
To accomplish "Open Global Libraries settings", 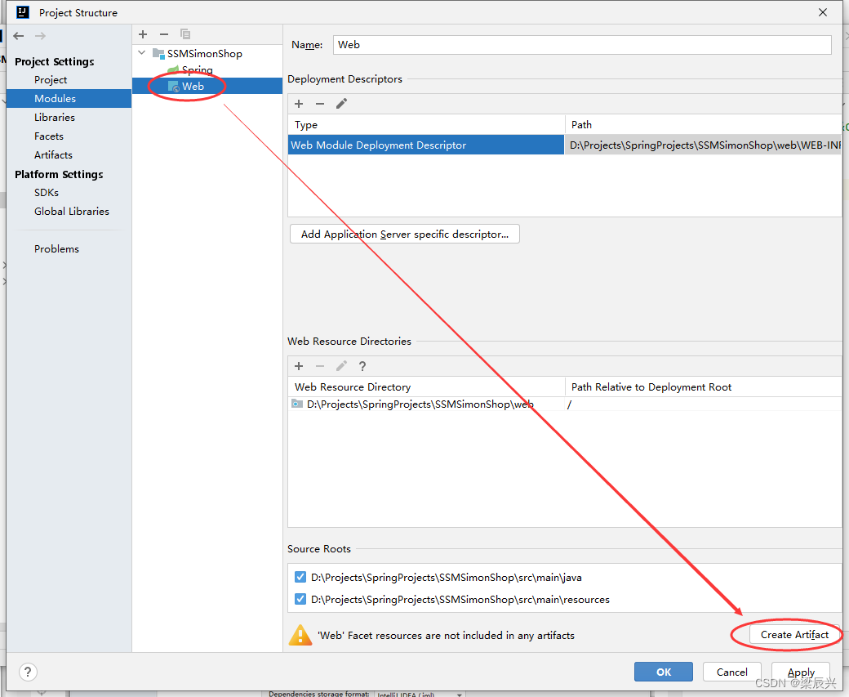I will pos(72,212).
